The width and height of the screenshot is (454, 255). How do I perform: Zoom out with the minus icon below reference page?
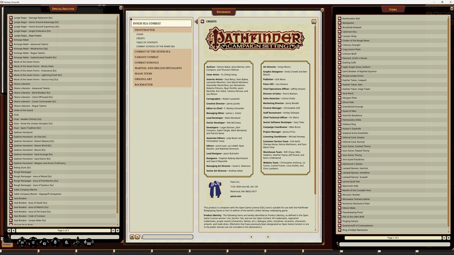tap(137, 237)
